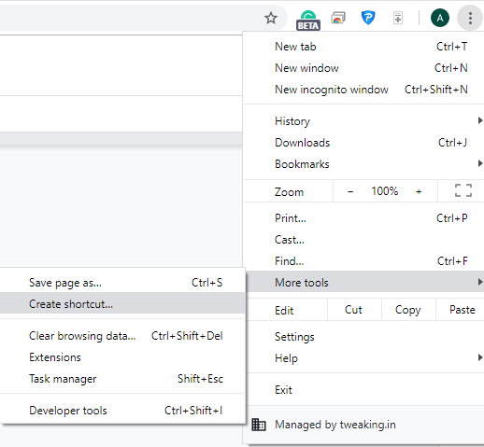484x447 pixels.
Task: Expand the Bookmarks submenu
Action: (x=363, y=164)
